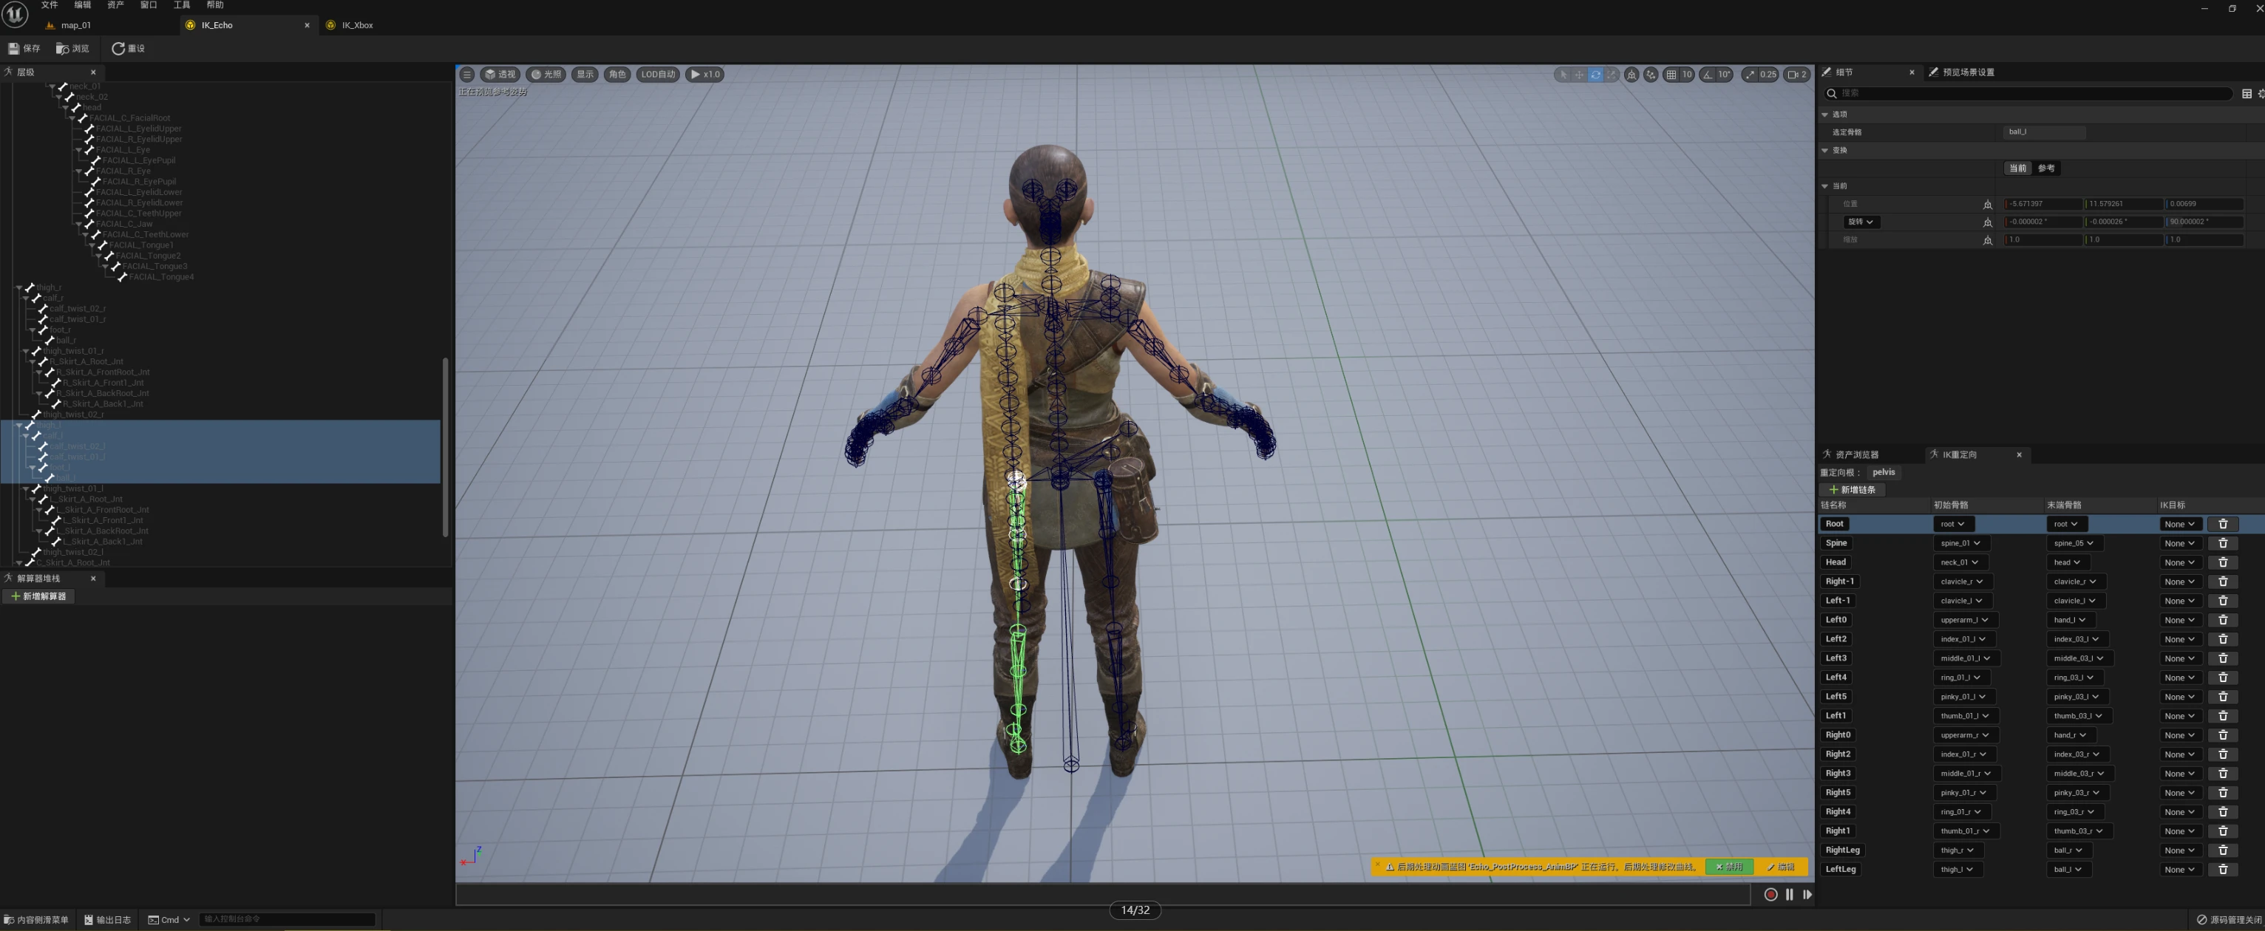2265x931 pixels.
Task: Open the Head chain end bone dropdown
Action: [x=2066, y=562]
